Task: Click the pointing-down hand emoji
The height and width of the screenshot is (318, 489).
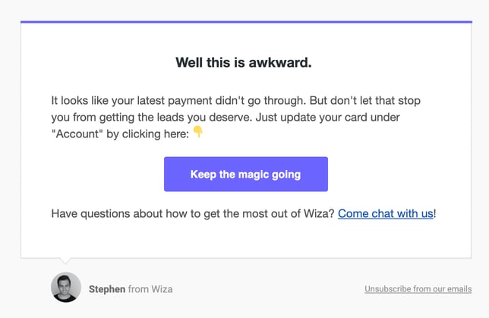Action: click(198, 132)
